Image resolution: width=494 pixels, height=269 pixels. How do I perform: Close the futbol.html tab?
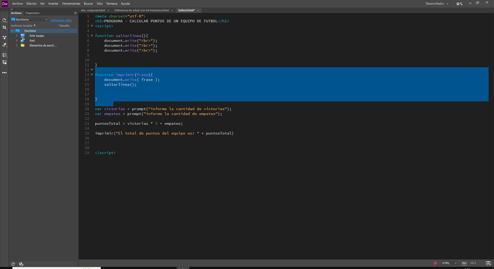click(198, 11)
